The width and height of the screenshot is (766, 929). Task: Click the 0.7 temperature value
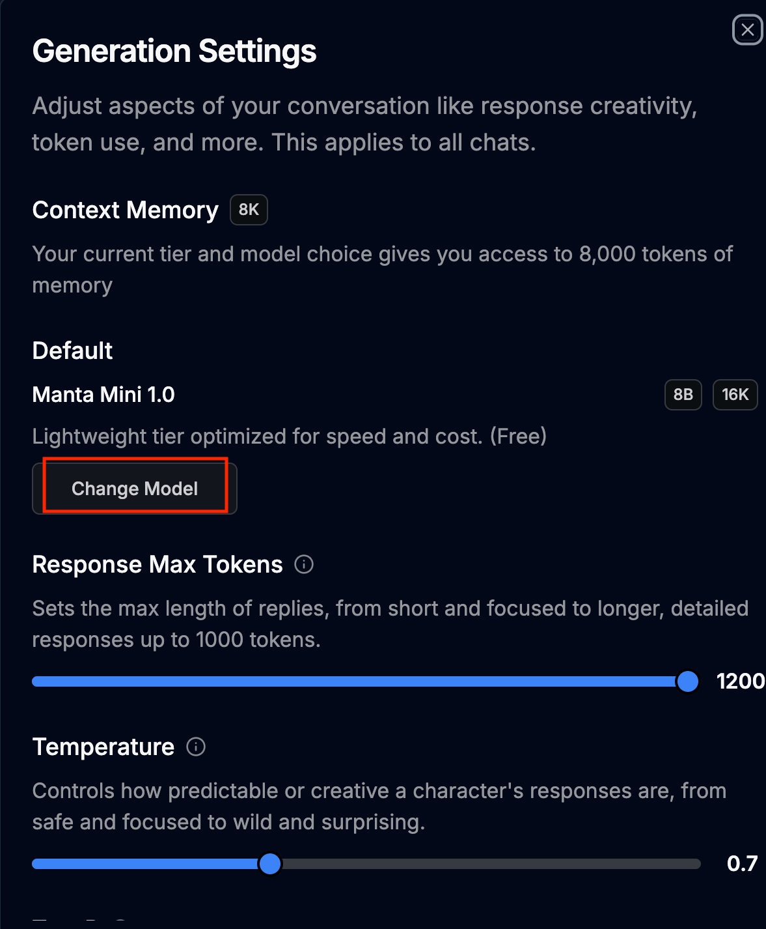[x=742, y=864]
